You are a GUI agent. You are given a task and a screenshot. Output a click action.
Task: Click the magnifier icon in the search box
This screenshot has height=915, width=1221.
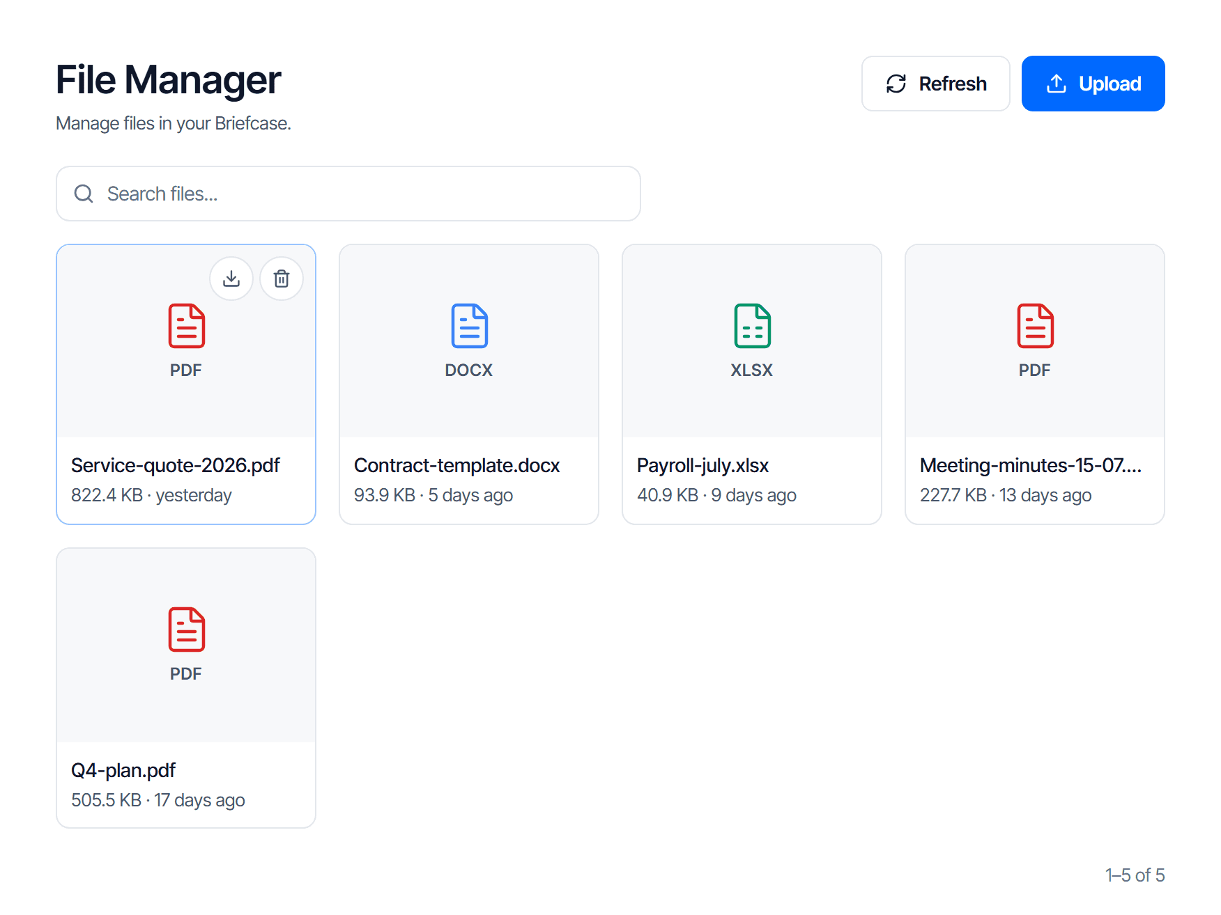point(84,194)
